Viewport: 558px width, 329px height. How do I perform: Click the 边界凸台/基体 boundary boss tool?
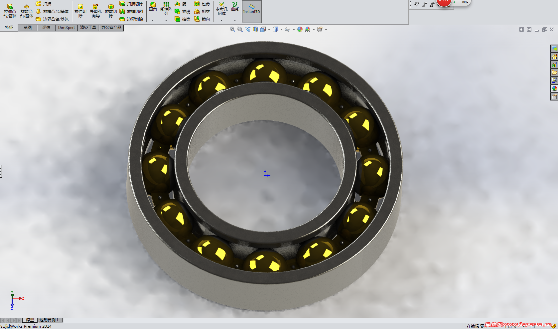tap(52, 19)
